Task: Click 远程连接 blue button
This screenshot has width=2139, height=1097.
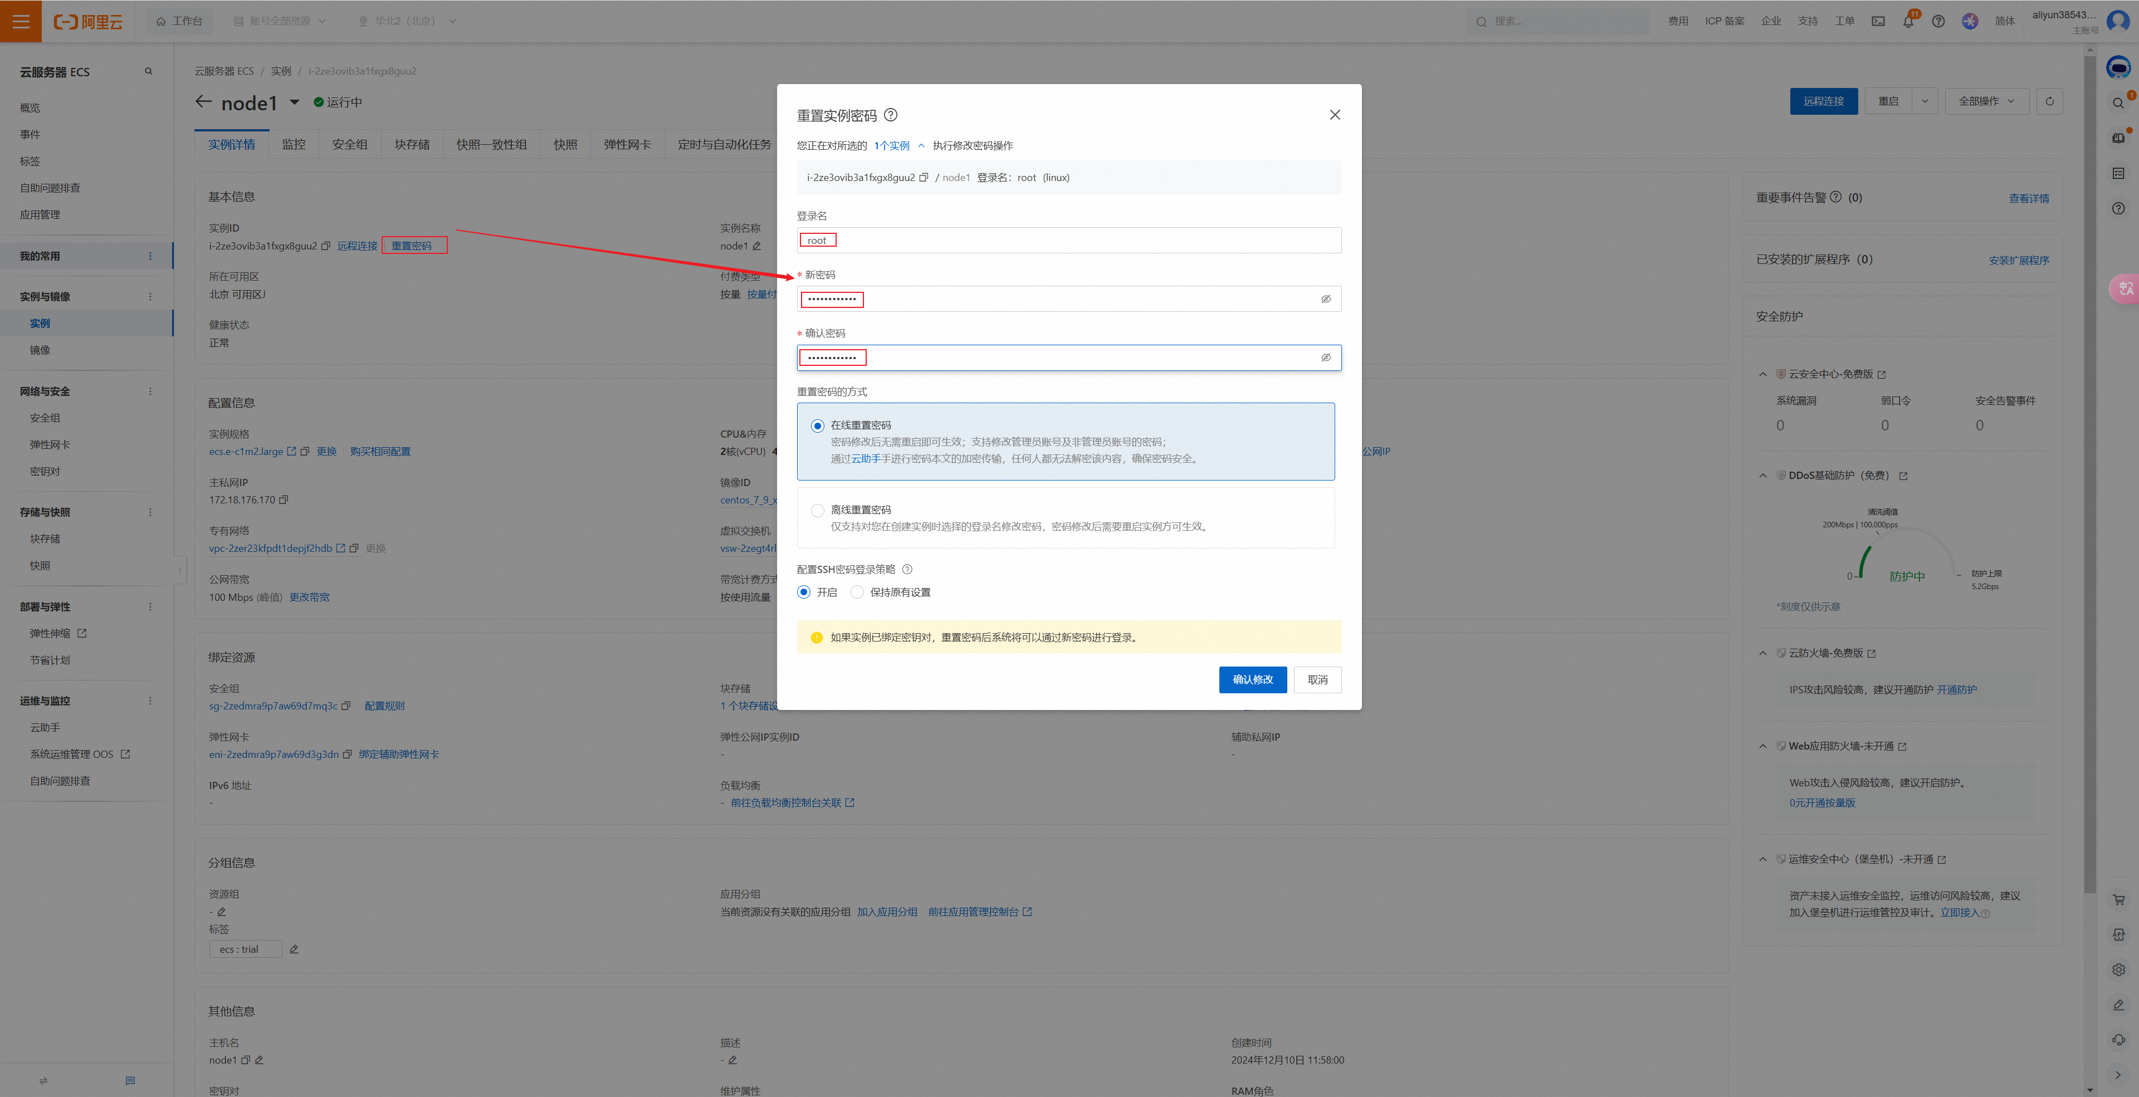Action: tap(1824, 101)
